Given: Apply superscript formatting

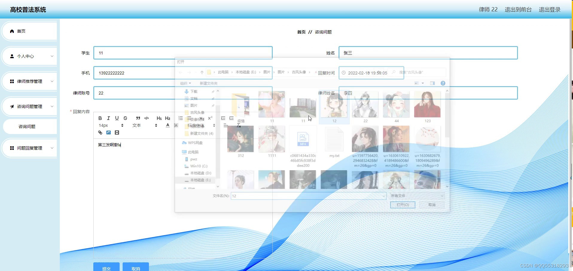Looking at the screenshot, I should (210, 118).
